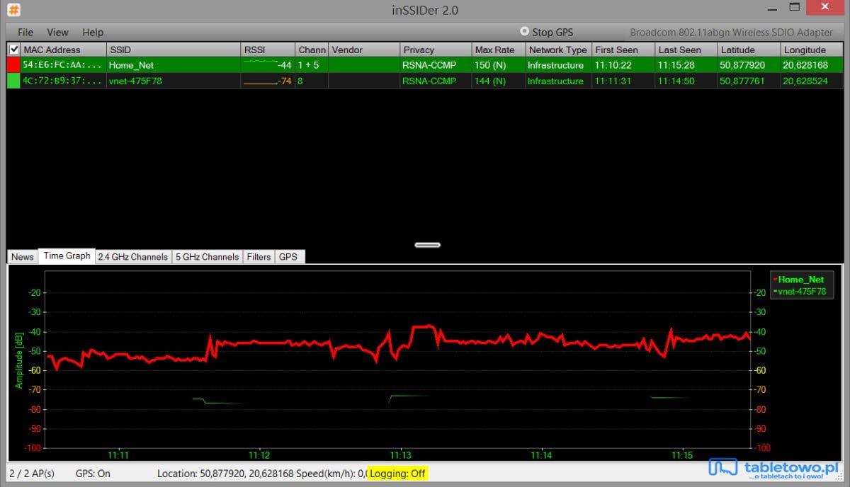Click the 'Logging: Off' status indicator
850x487 pixels.
(398, 474)
